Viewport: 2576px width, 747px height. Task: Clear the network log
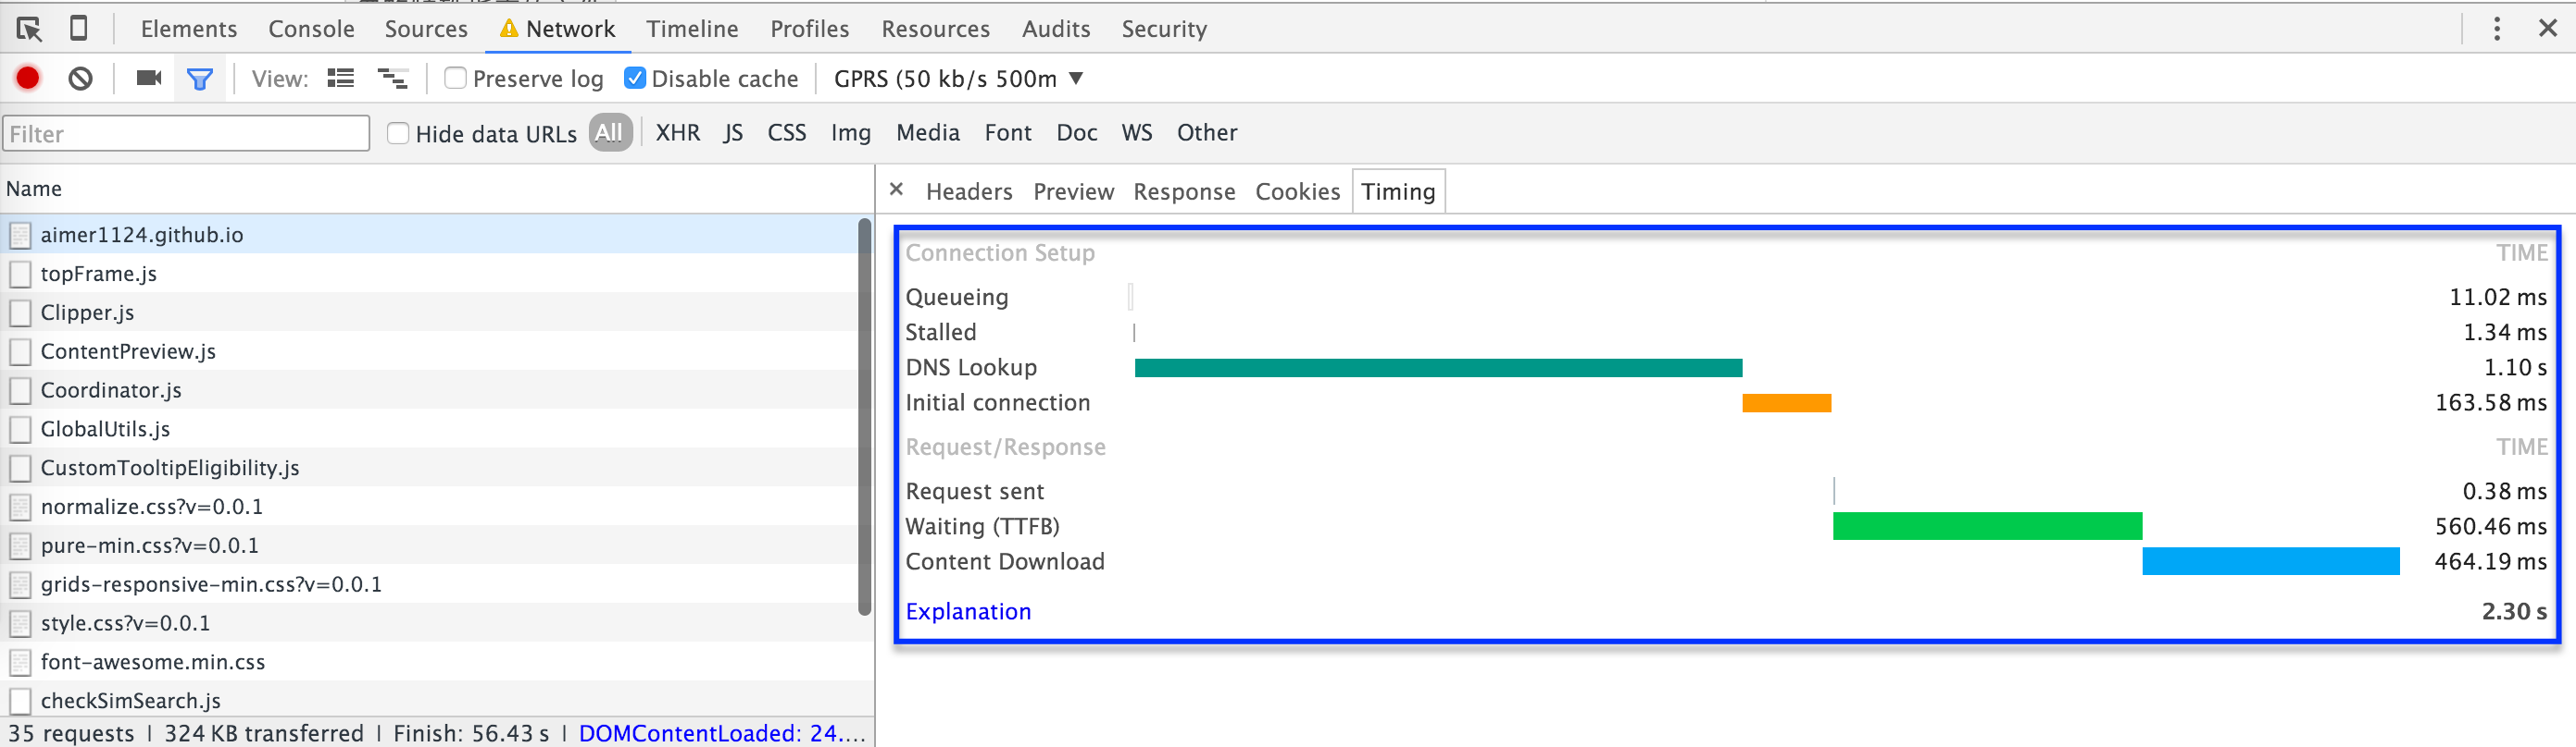[x=81, y=78]
